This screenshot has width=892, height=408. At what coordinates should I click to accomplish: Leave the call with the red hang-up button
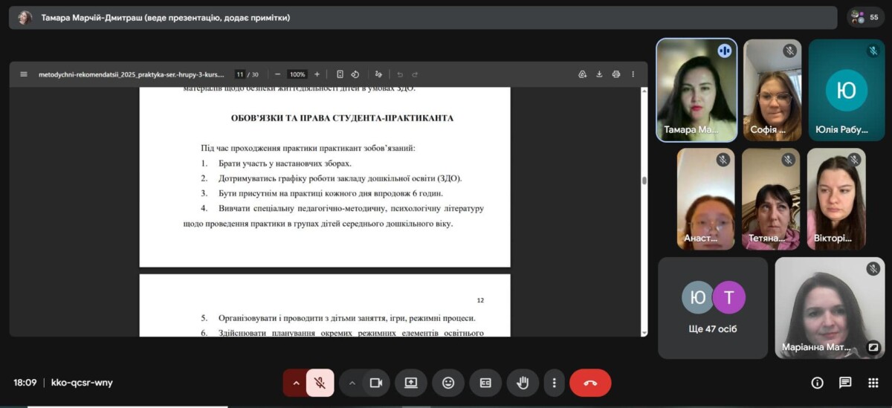pos(590,383)
